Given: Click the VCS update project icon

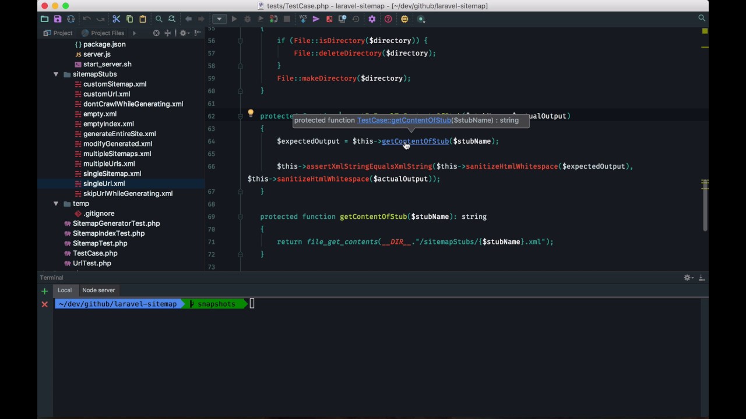Looking at the screenshot, I should click(303, 19).
